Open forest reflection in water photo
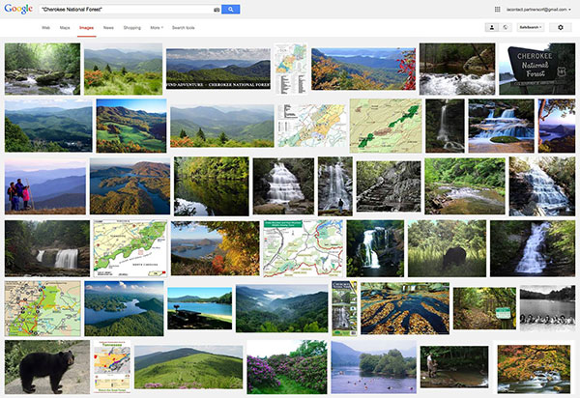Viewport: 580px width, 398px height. 212,186
